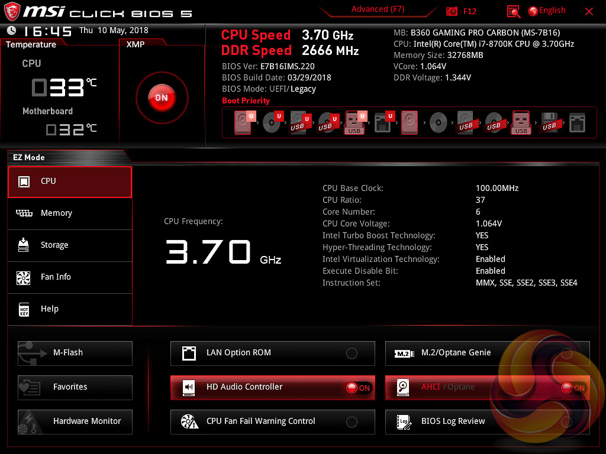Click the BIOS Ver E7B16IMS.220 text
606x454 pixels.
click(268, 66)
